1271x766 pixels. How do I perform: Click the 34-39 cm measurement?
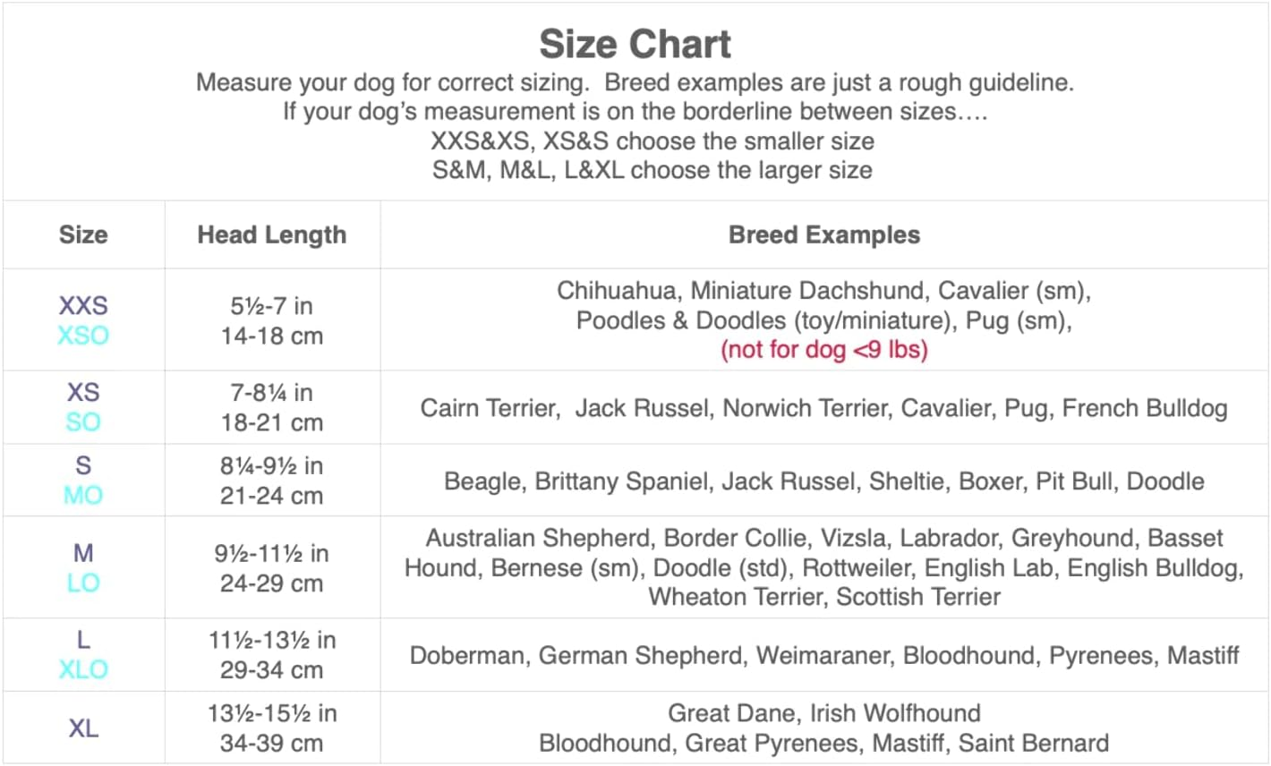tap(271, 743)
